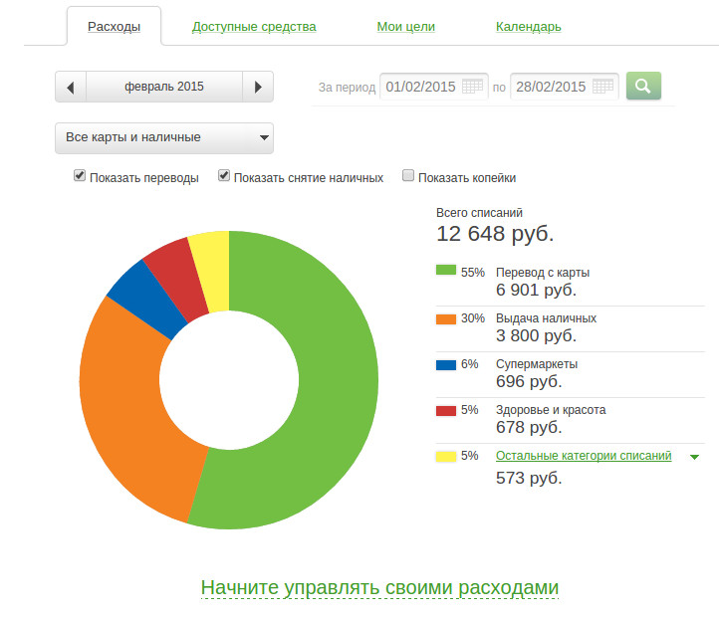Go to next month with right arrow

(258, 88)
